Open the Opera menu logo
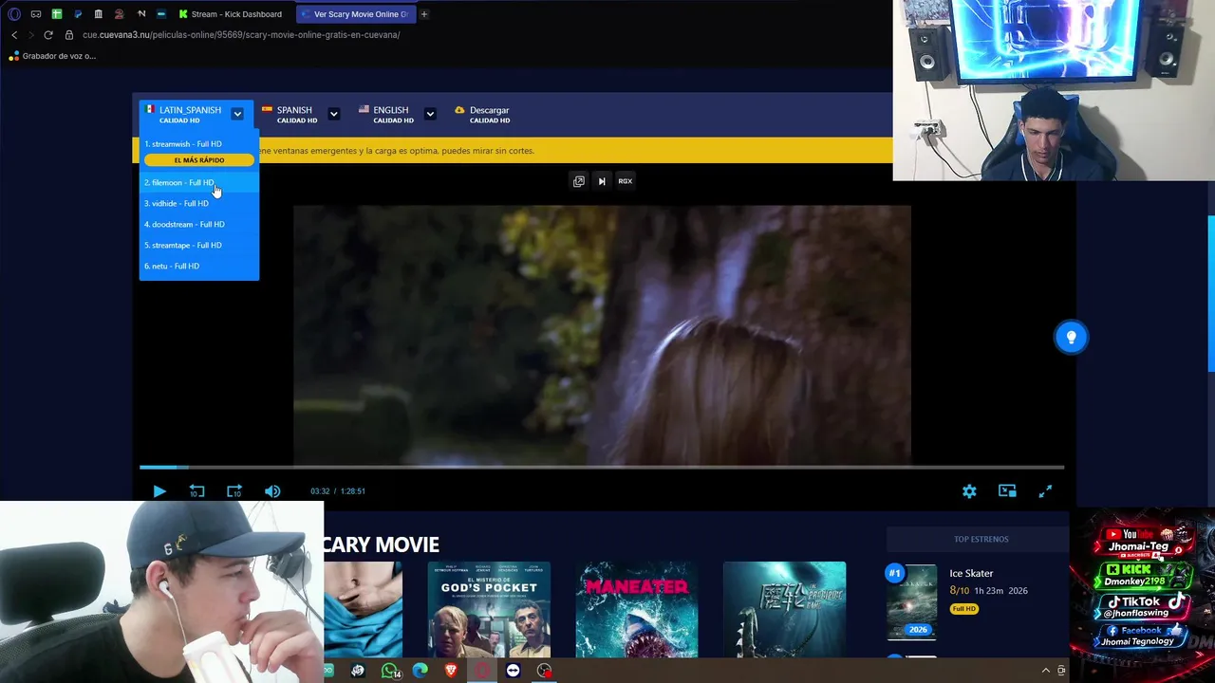Image resolution: width=1215 pixels, height=683 pixels. point(14,14)
